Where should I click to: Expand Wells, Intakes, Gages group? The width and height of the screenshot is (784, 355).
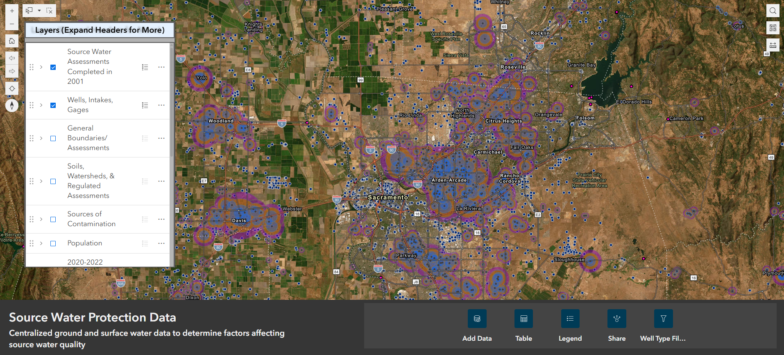tap(41, 105)
